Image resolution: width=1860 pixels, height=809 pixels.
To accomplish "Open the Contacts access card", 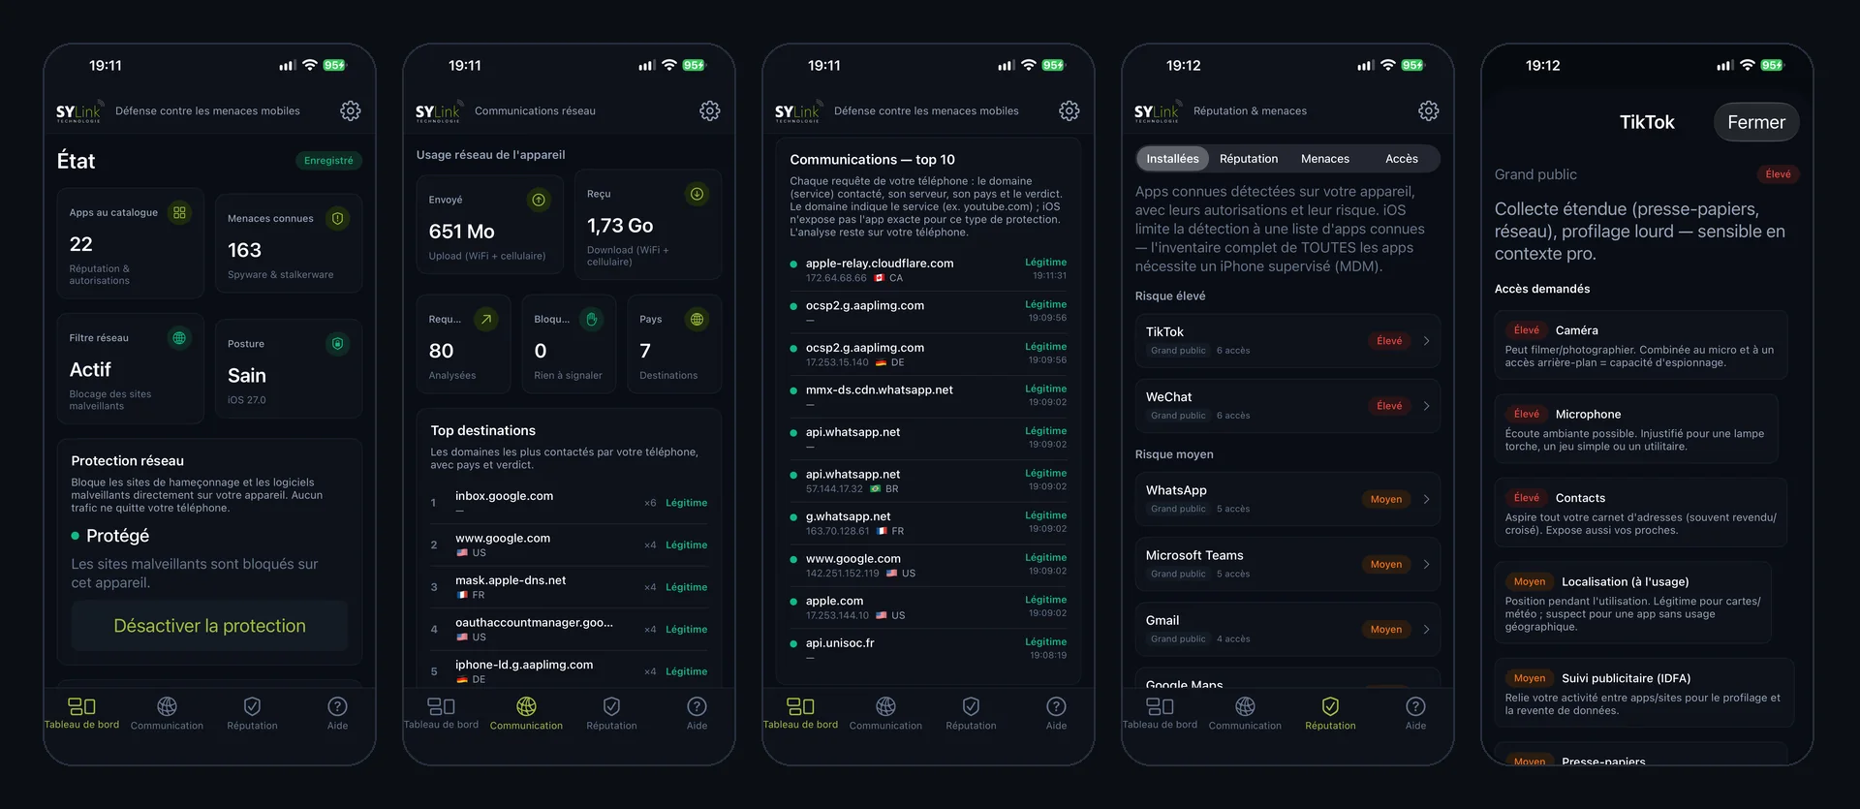I will (x=1641, y=513).
